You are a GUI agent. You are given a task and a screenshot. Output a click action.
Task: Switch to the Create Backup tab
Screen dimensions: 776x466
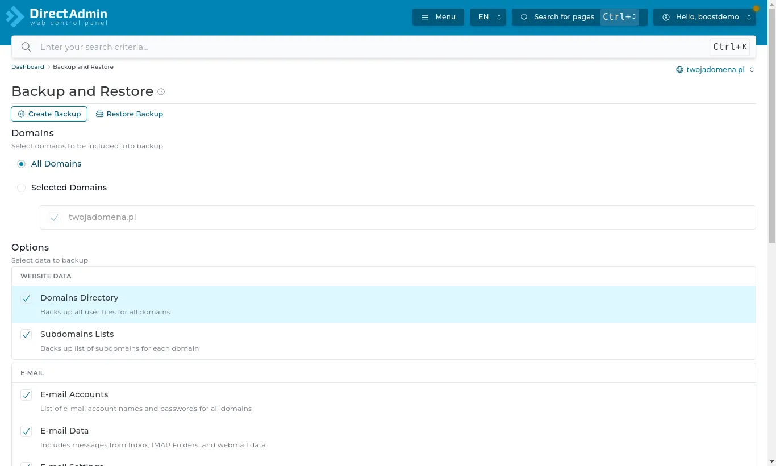49,114
